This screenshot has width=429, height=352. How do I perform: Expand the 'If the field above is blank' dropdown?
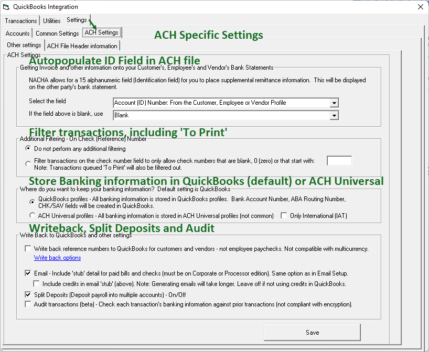click(334, 115)
